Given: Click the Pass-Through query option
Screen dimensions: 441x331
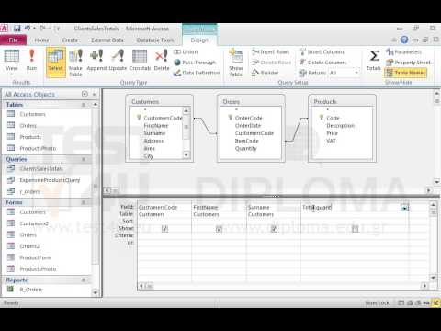Looking at the screenshot, I should (x=195, y=63).
